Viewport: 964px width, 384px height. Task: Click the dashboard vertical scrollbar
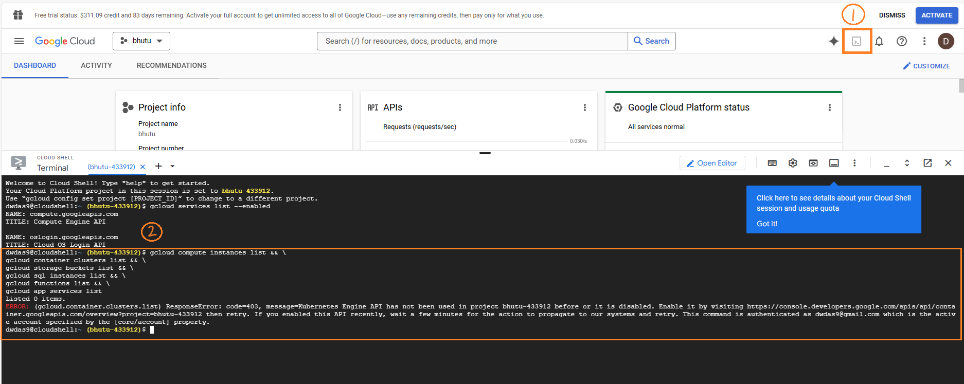pyautogui.click(x=961, y=85)
